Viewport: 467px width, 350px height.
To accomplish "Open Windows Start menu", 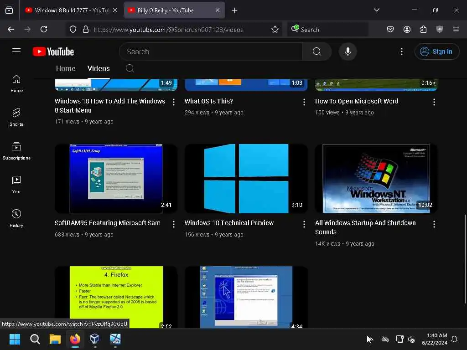I will click(15, 339).
